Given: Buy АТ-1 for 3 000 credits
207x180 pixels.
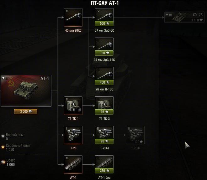Looking at the screenshot, I should pyautogui.click(x=26, y=112).
